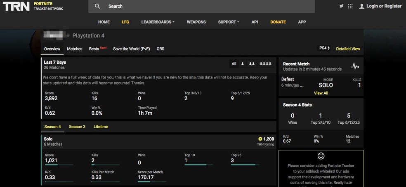406x187 pixels.
Task: Click the Playstation 4 platform label
Action: [88, 36]
